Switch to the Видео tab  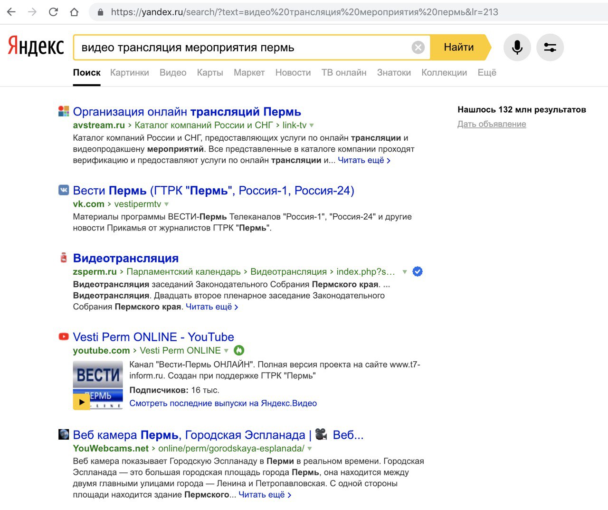click(x=173, y=72)
